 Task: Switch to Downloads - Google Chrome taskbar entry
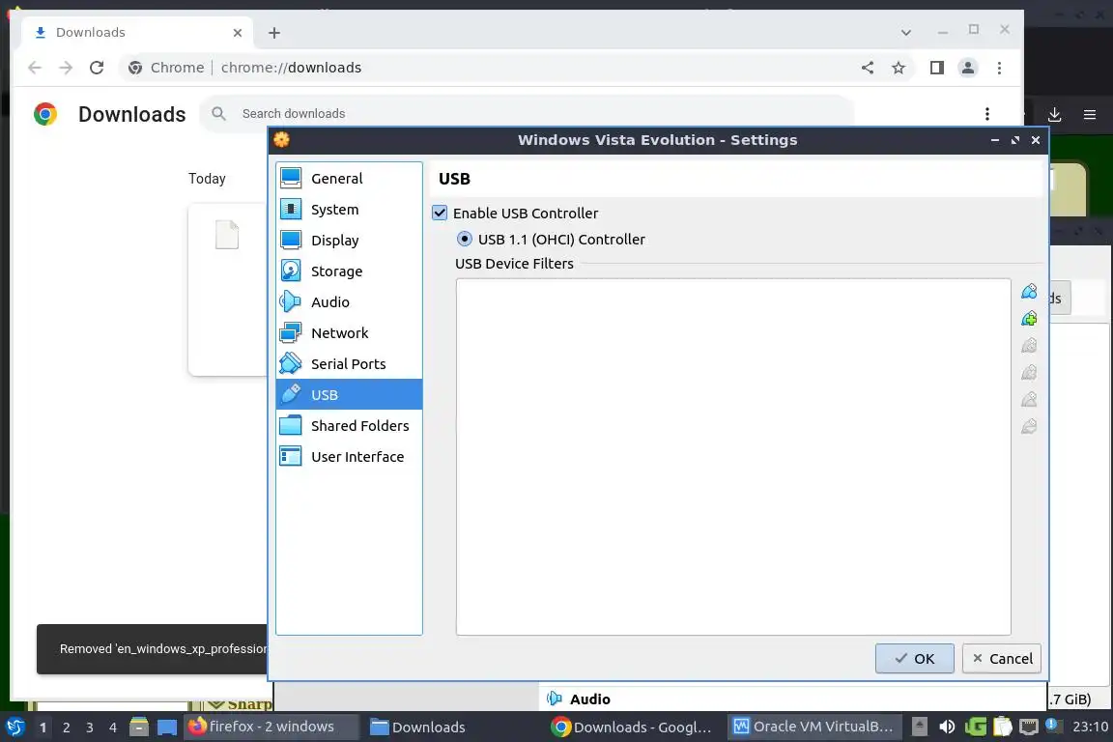[x=631, y=727]
